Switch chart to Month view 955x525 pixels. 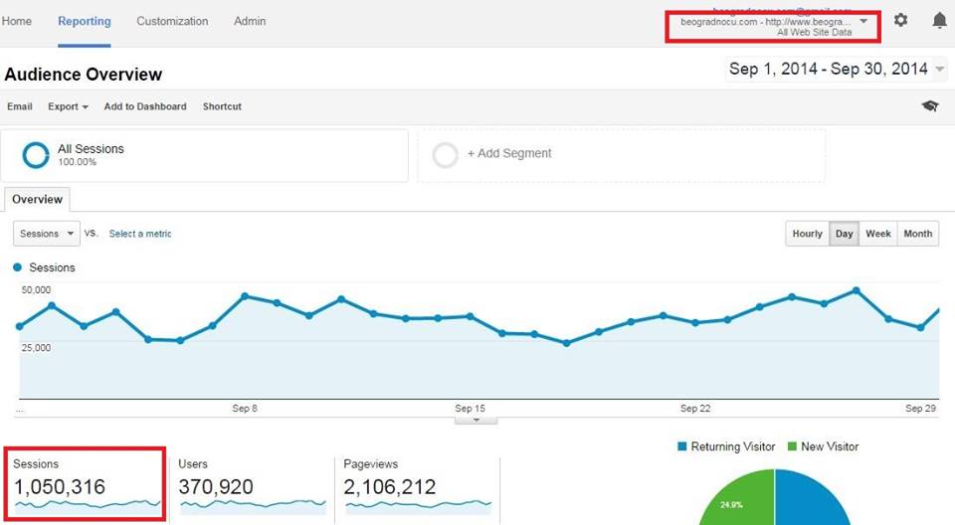click(918, 234)
